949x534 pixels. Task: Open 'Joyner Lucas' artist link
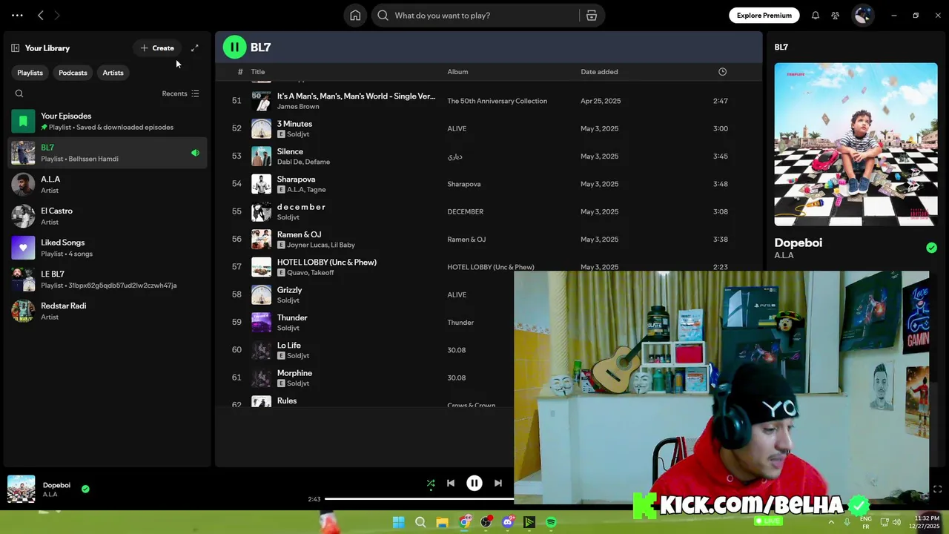307,245
